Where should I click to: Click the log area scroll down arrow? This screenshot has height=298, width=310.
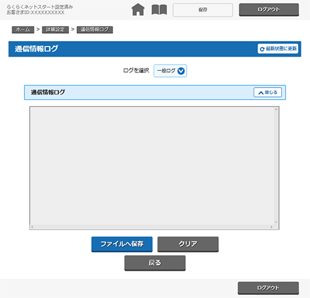[276, 222]
